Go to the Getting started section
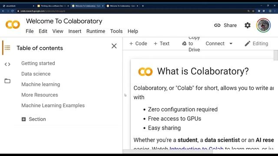 click(38, 63)
